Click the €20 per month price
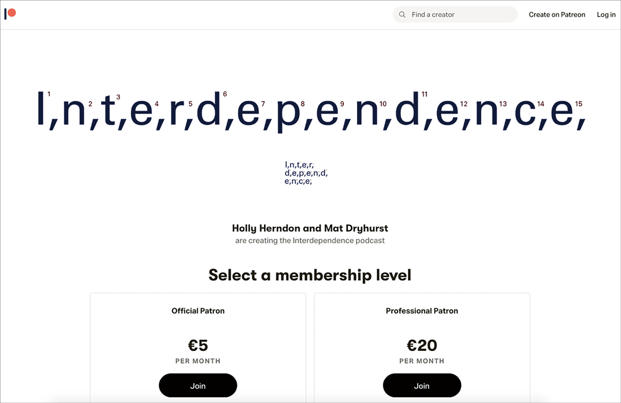Screen dimensions: 621x403 (422, 345)
